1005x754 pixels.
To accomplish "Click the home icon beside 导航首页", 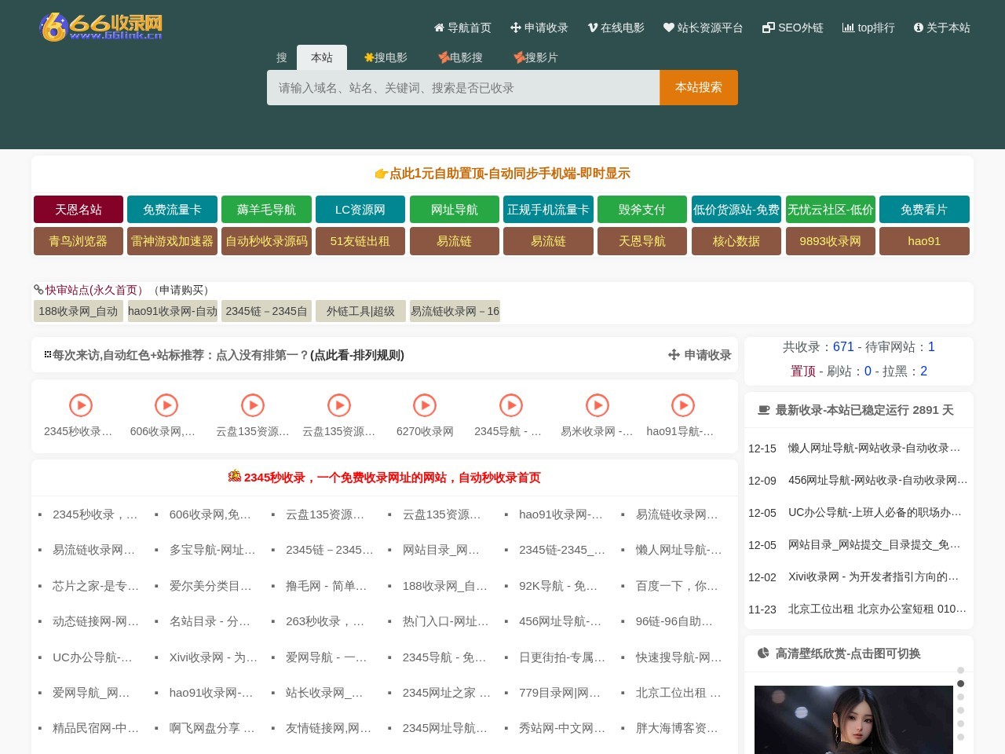I will pos(437,27).
